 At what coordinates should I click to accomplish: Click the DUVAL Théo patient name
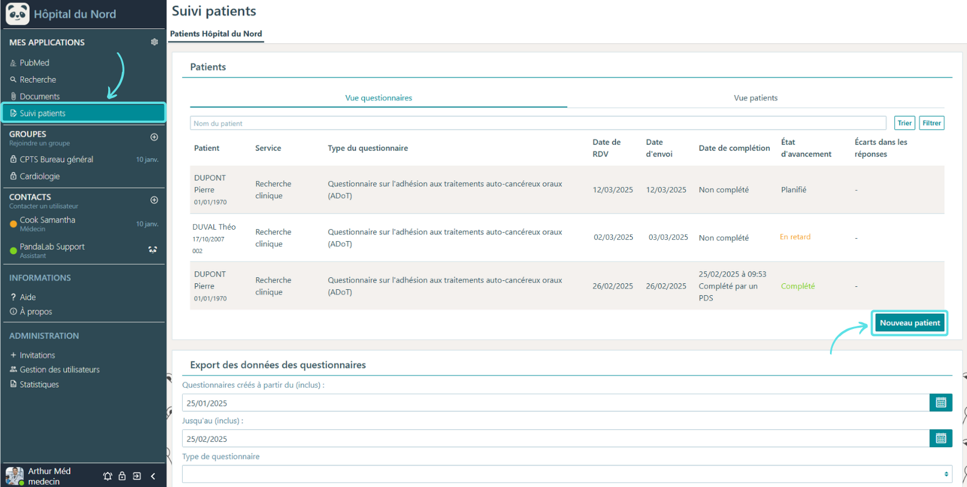coord(214,227)
